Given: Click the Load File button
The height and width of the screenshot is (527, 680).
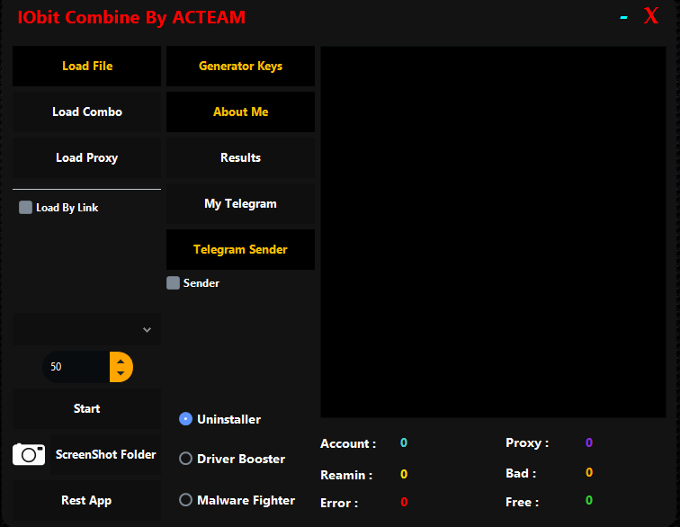Looking at the screenshot, I should pos(86,66).
